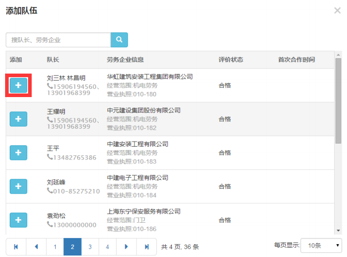Screen dimensions: 347x257
Task: Select company 中建安装工程有限公司
Action: pyautogui.click(x=137, y=144)
